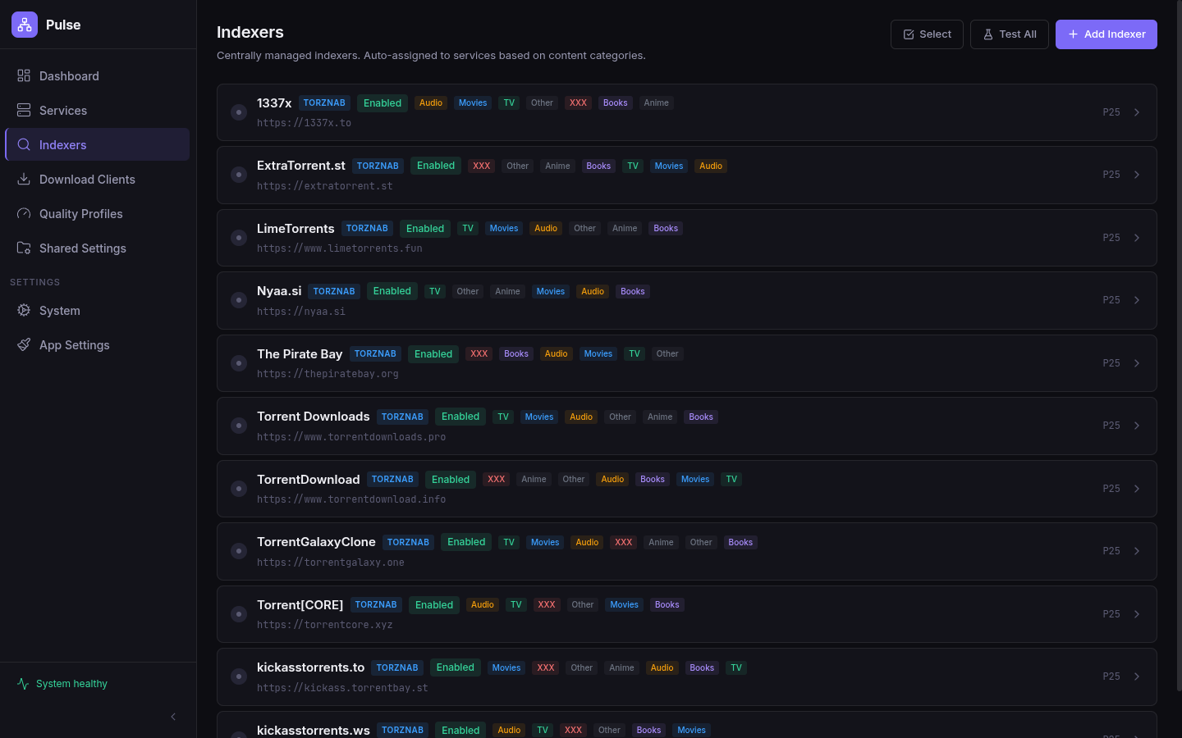Expand the LimeTorrents row chevron
1182x738 pixels.
click(x=1137, y=238)
